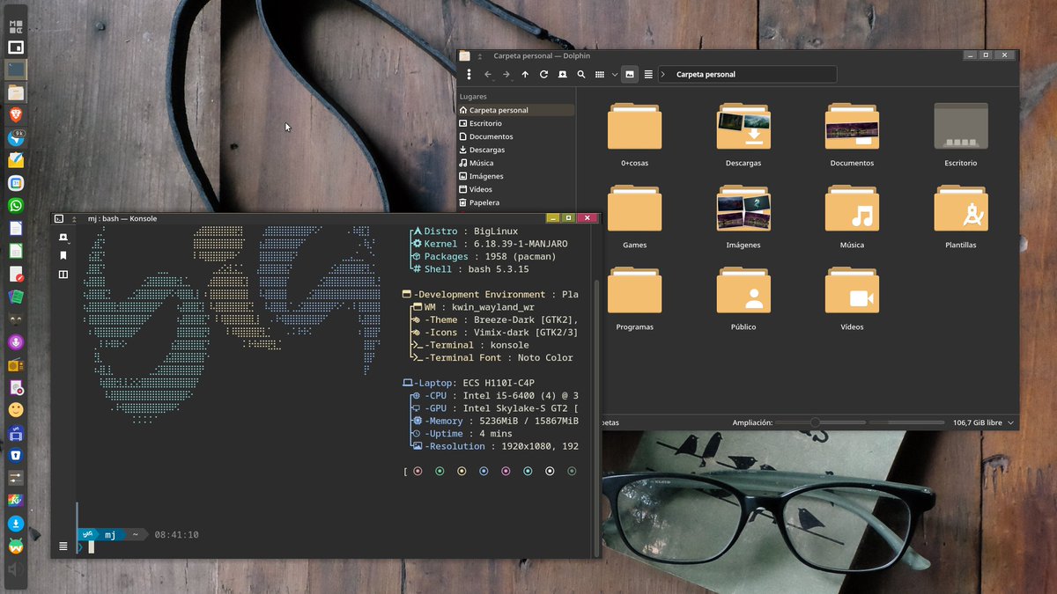This screenshot has width=1057, height=594.
Task: Toggle preview thumbnails in Dolphin toolbar
Action: click(629, 75)
